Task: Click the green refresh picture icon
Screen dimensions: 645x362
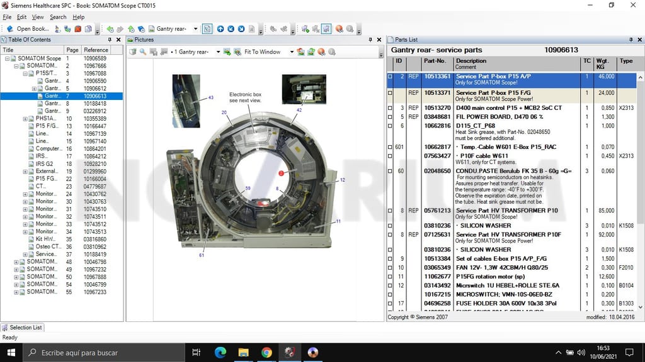Action: click(x=311, y=52)
